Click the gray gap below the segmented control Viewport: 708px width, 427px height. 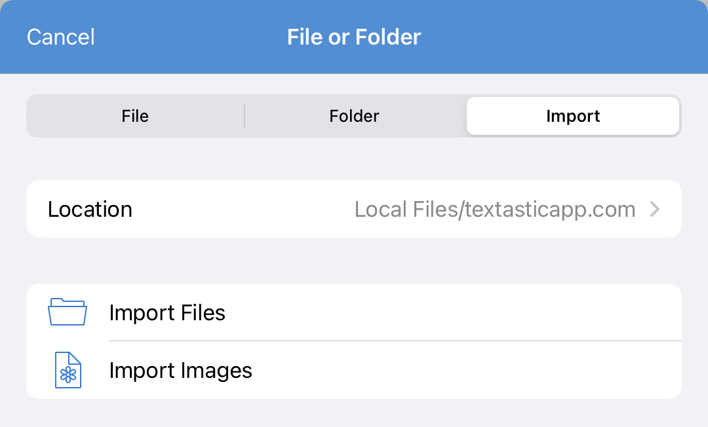[x=354, y=158]
